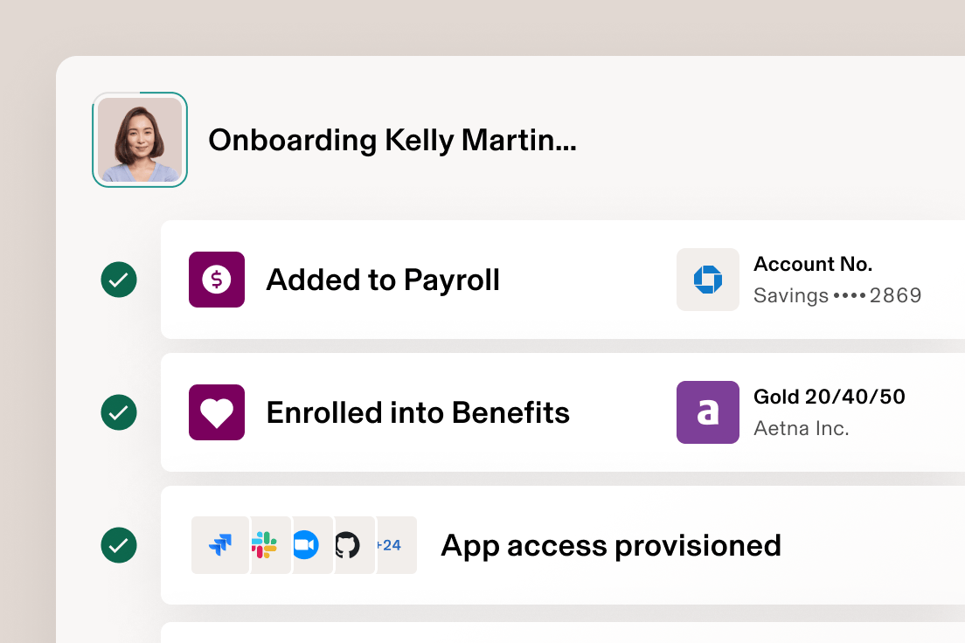Click Kelly Martin's profile photo

pyautogui.click(x=140, y=140)
